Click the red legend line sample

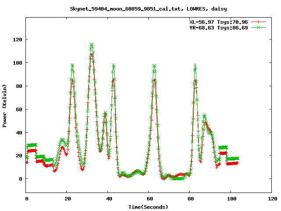click(x=258, y=22)
